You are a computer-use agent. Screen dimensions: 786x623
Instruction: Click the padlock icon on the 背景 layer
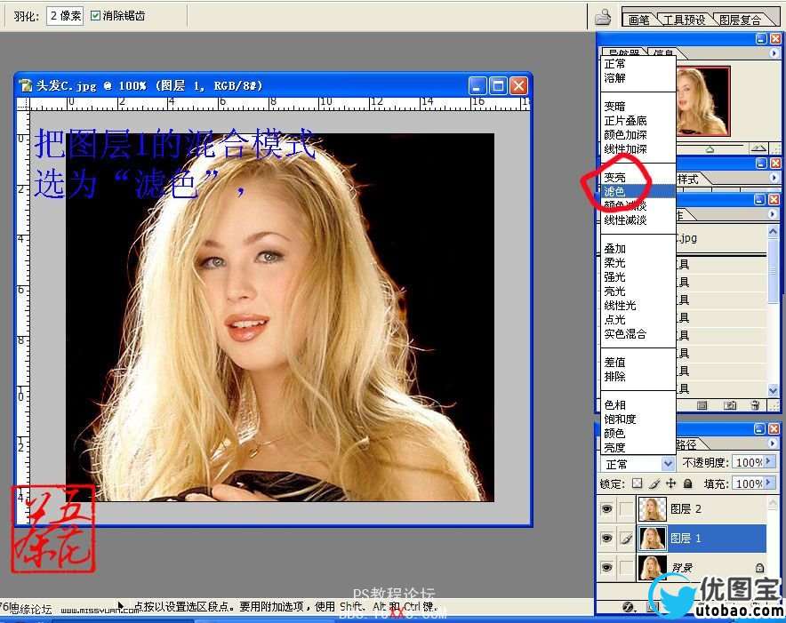coord(759,567)
